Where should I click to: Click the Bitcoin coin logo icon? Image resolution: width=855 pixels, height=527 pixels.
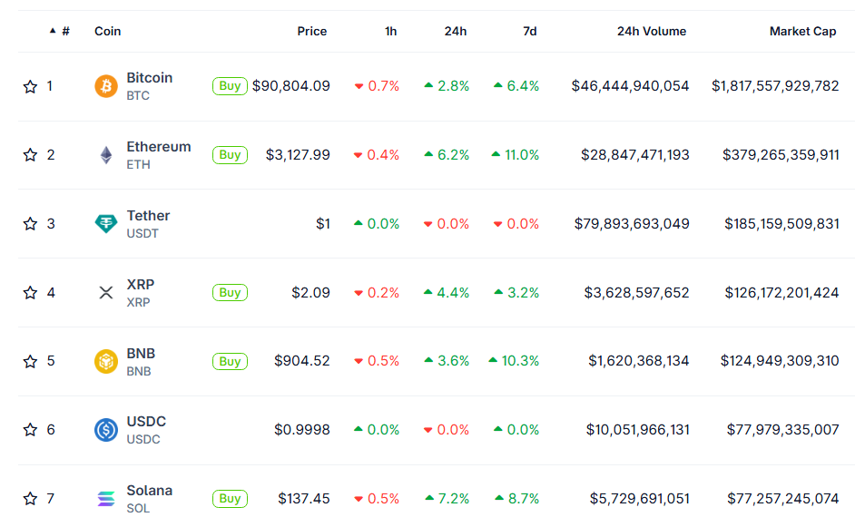[x=106, y=86]
